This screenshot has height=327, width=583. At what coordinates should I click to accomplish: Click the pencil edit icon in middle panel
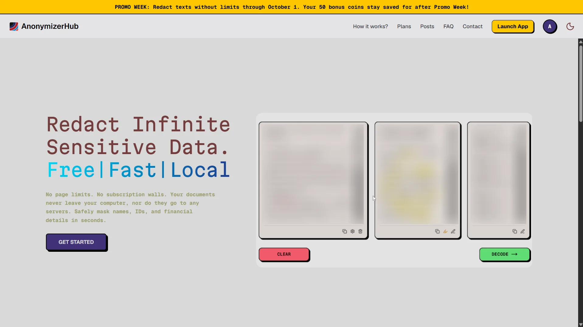click(x=453, y=231)
